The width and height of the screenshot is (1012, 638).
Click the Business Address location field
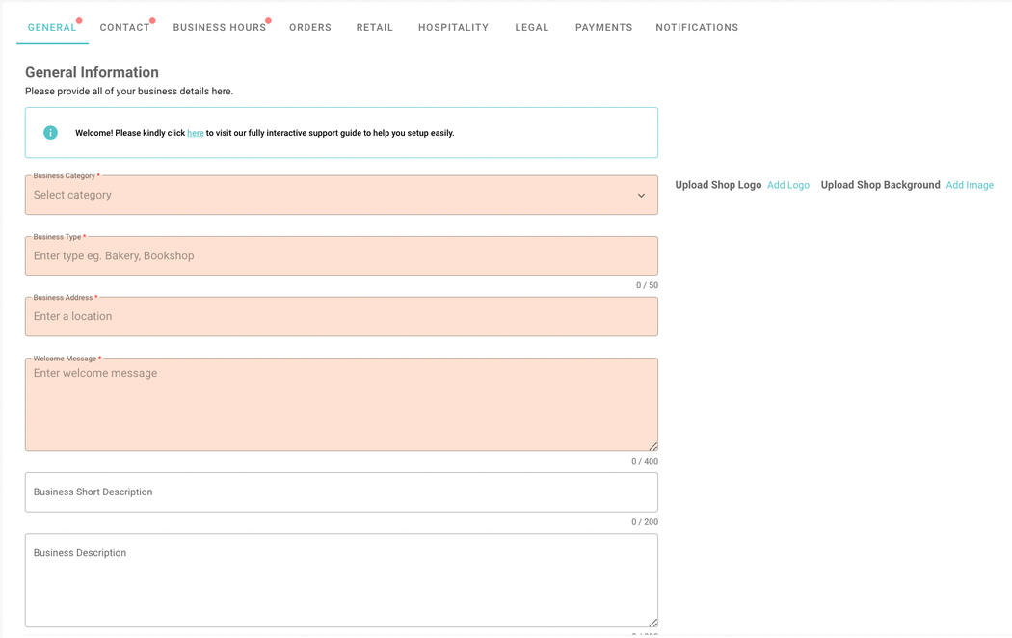(341, 317)
